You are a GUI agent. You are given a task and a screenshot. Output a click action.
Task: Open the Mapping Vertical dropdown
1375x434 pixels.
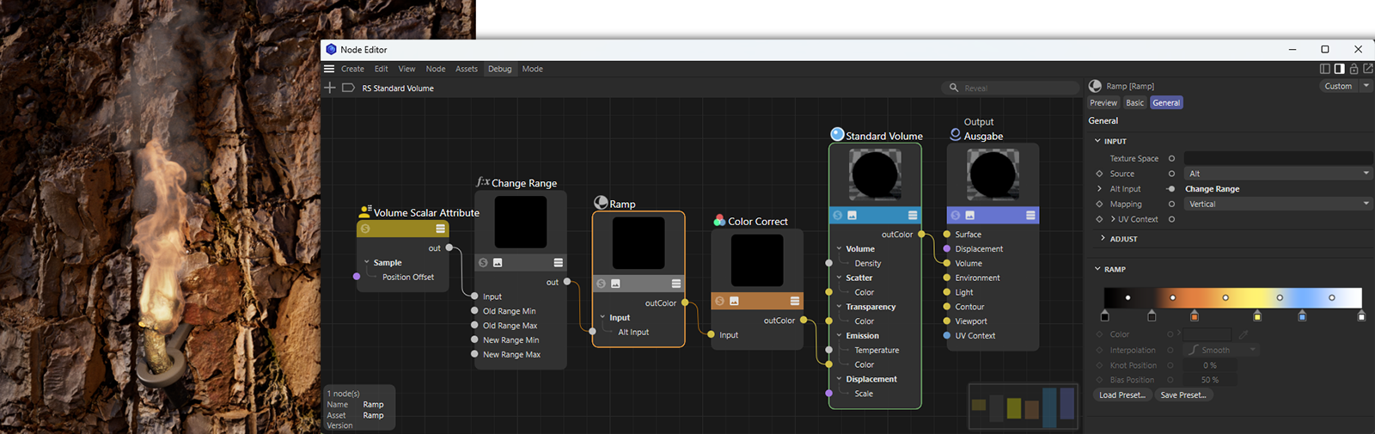tap(1278, 204)
